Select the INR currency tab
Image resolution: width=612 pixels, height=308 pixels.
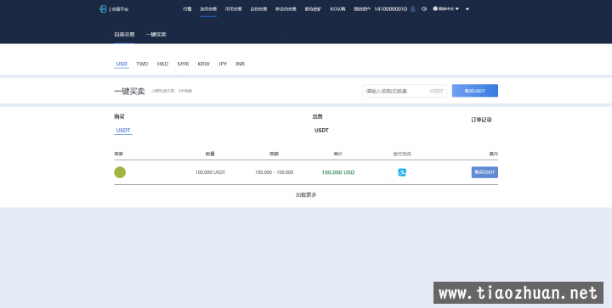(x=240, y=64)
